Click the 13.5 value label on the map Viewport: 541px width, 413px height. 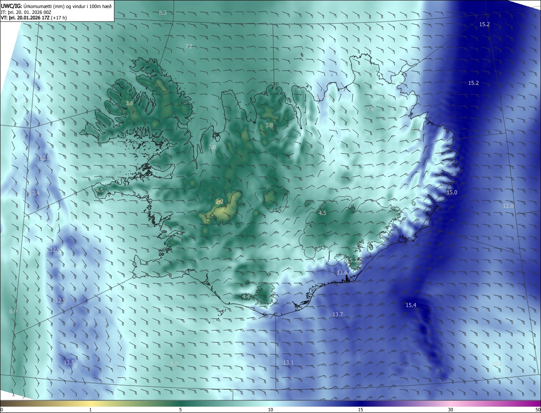pyautogui.click(x=69, y=362)
